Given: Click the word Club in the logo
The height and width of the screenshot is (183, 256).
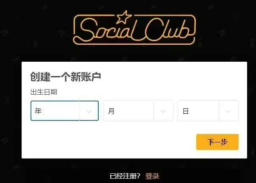Looking at the screenshot, I should click(x=167, y=29).
